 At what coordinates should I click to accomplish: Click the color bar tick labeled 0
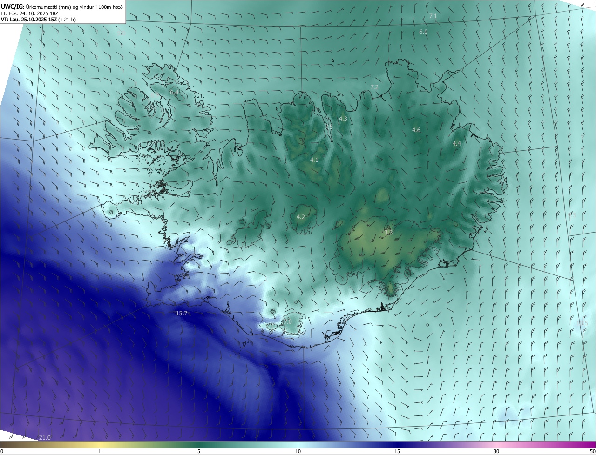[2, 451]
